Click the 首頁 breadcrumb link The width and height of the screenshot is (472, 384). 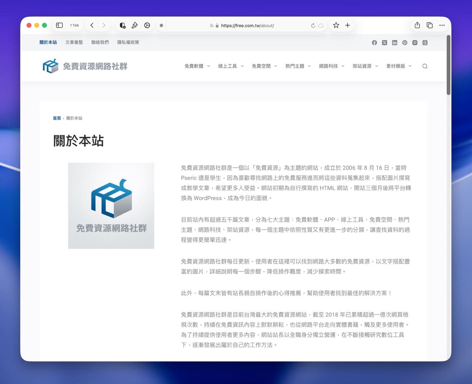57,118
